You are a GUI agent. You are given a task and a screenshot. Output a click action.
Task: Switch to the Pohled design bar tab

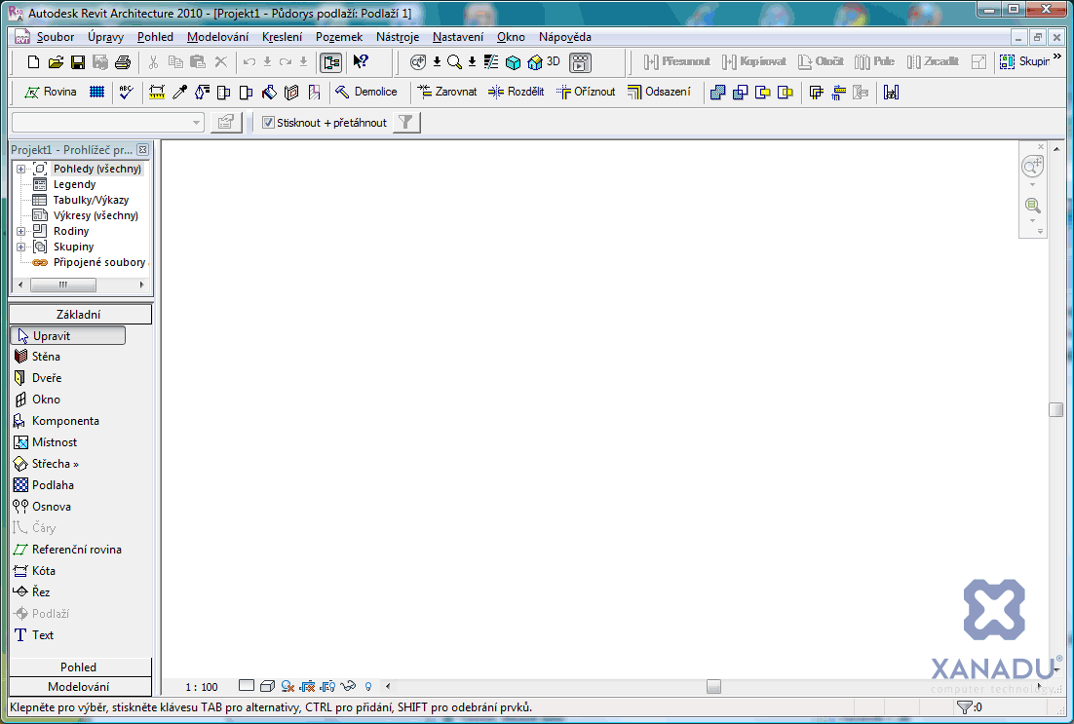pos(80,667)
